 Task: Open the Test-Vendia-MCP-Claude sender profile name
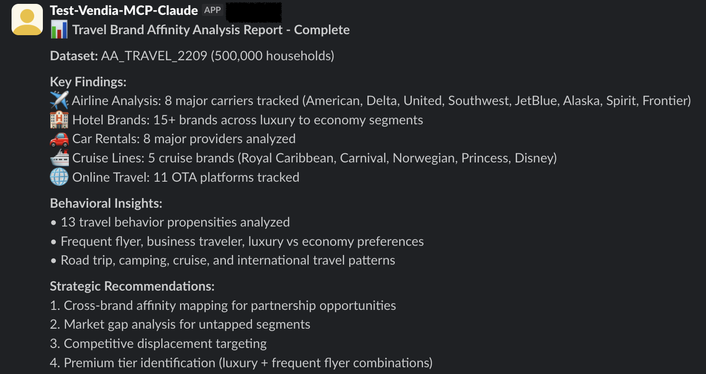[x=124, y=10]
